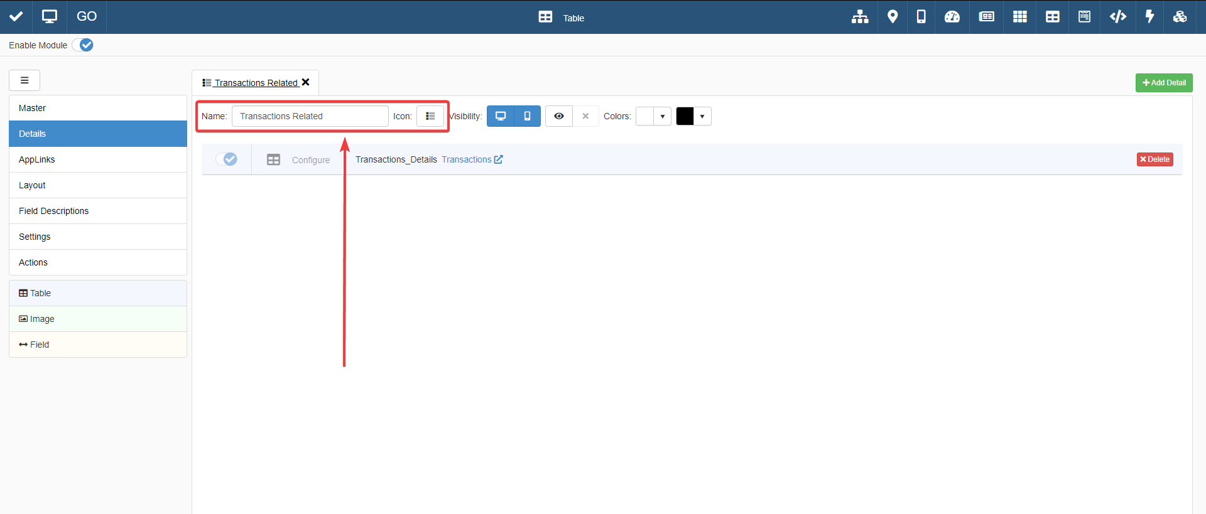Click the code brackets icon in header
This screenshot has width=1206, height=514.
pyautogui.click(x=1117, y=17)
